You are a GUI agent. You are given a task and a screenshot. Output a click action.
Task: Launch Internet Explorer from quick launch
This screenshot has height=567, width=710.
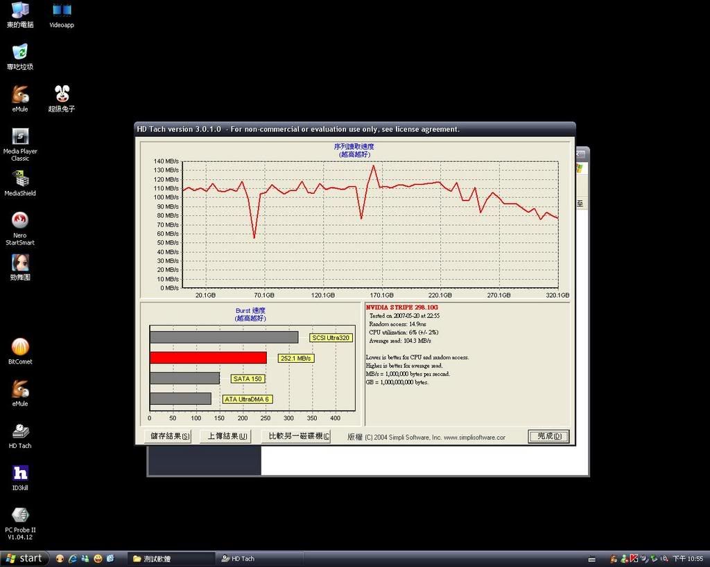coord(72,559)
